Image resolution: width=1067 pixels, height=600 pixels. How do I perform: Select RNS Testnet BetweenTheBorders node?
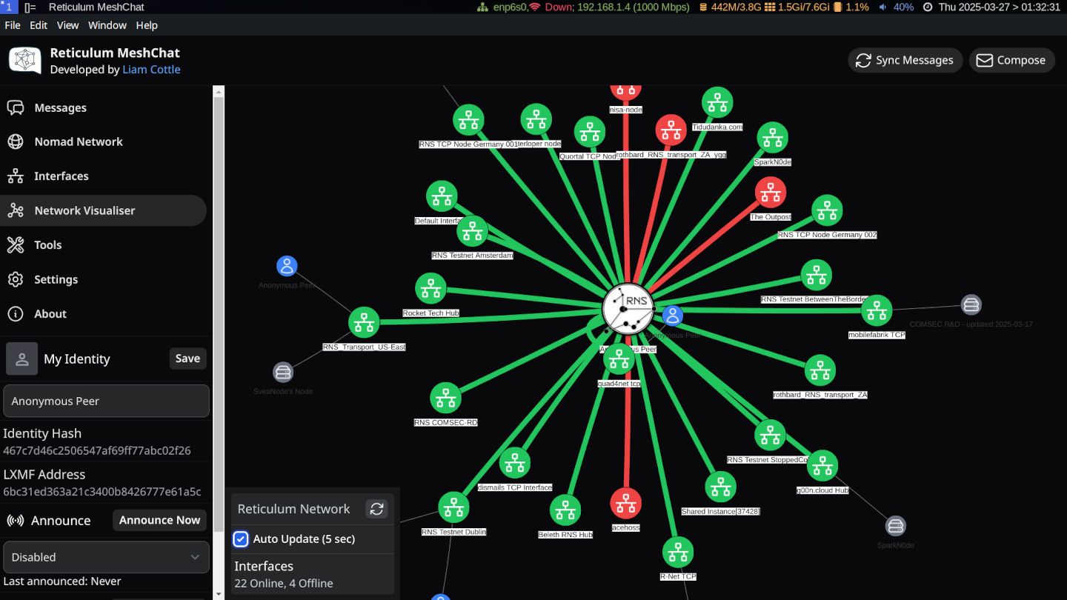[x=816, y=275]
